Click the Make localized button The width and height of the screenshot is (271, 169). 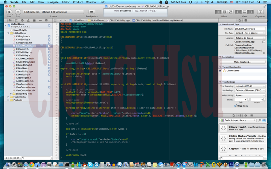point(243,62)
